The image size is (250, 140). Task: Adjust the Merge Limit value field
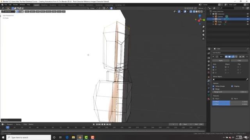tap(230, 92)
